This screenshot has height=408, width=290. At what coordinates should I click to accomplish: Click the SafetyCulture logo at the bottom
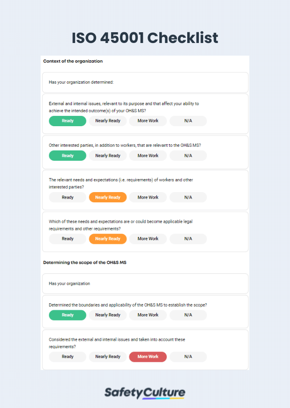tap(145, 393)
